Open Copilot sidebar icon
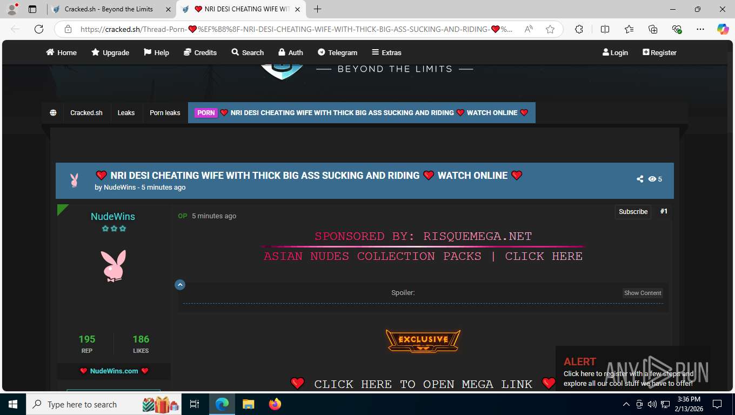This screenshot has width=735, height=415. coord(723,29)
